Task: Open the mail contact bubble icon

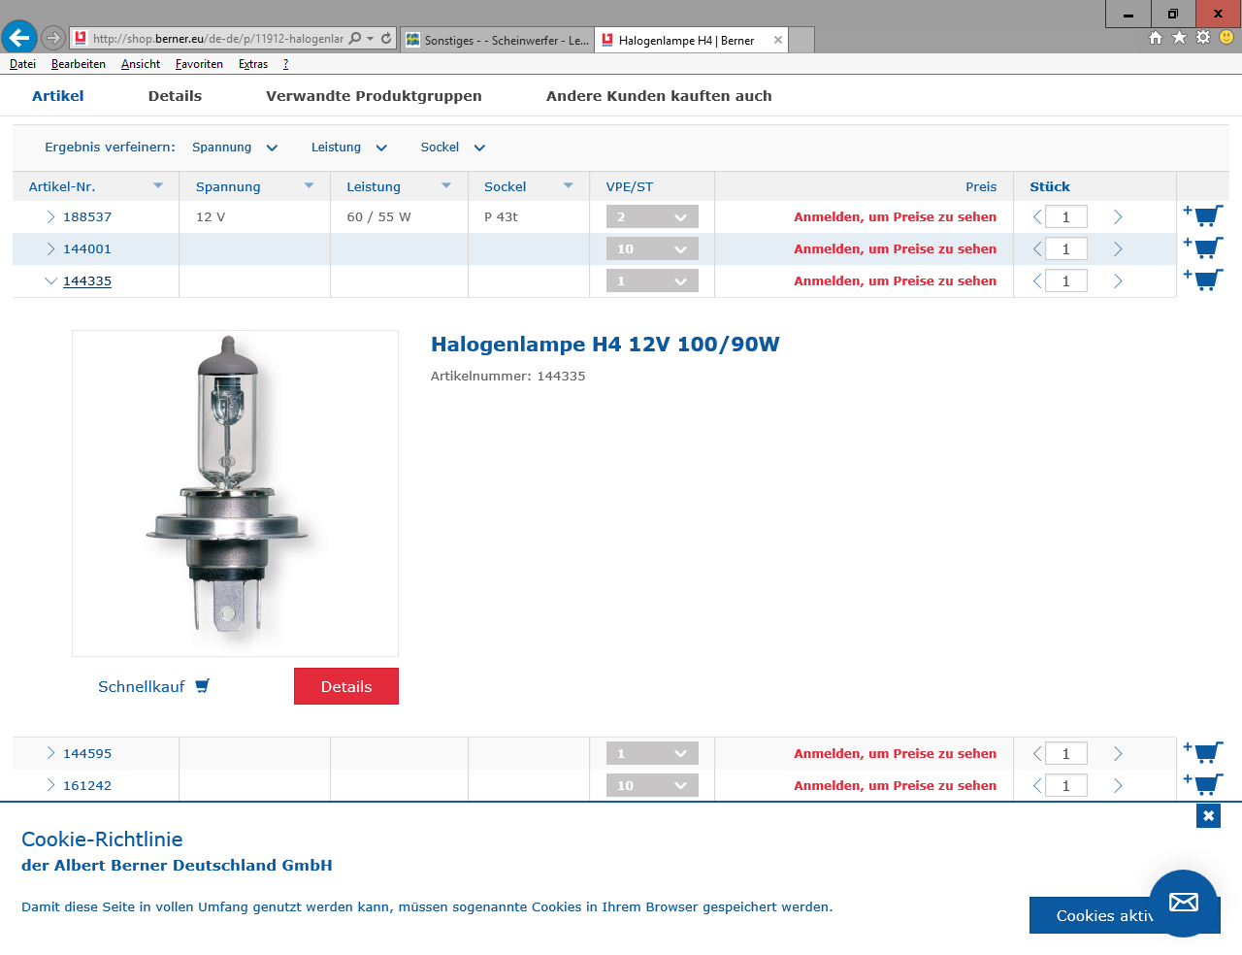Action: (x=1183, y=903)
